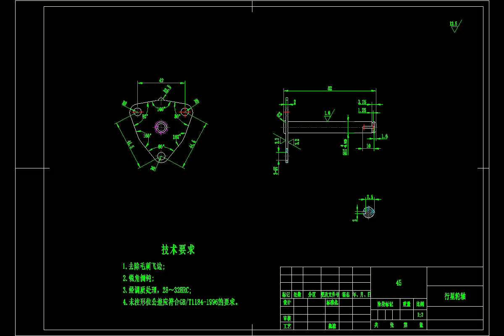Select the R2.5 radius dimension

click(167, 89)
